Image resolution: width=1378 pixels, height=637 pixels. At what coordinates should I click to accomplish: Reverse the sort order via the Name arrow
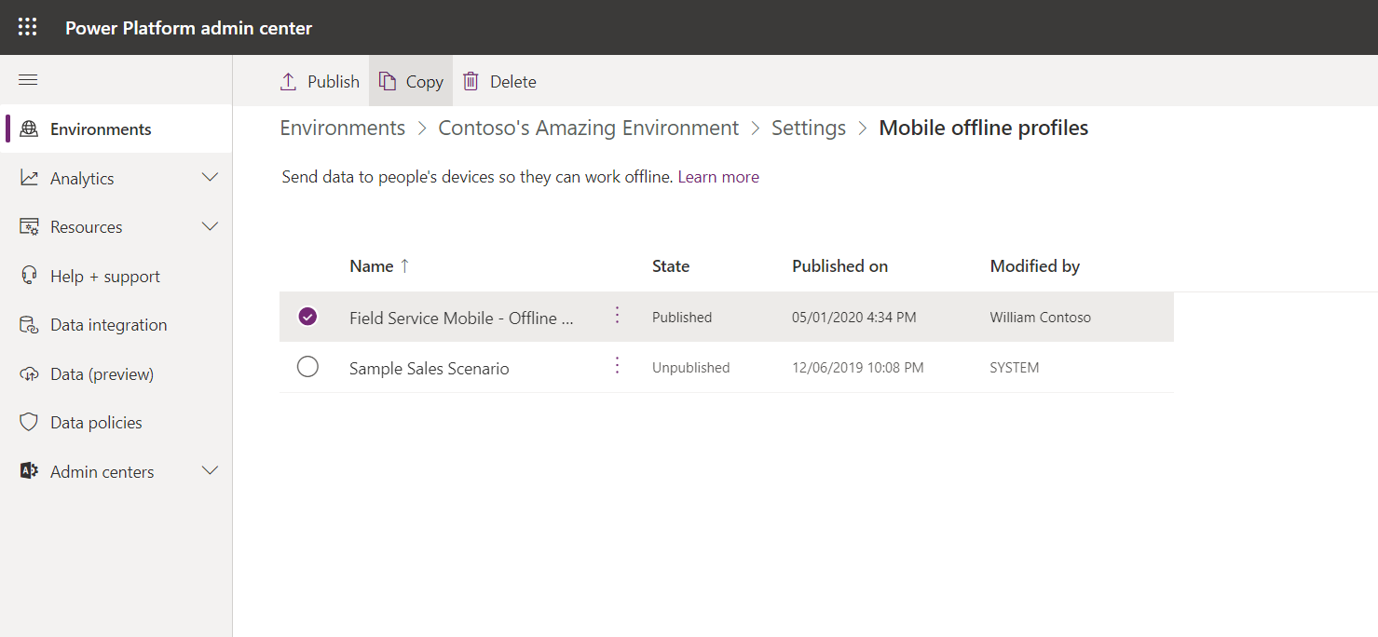point(404,265)
